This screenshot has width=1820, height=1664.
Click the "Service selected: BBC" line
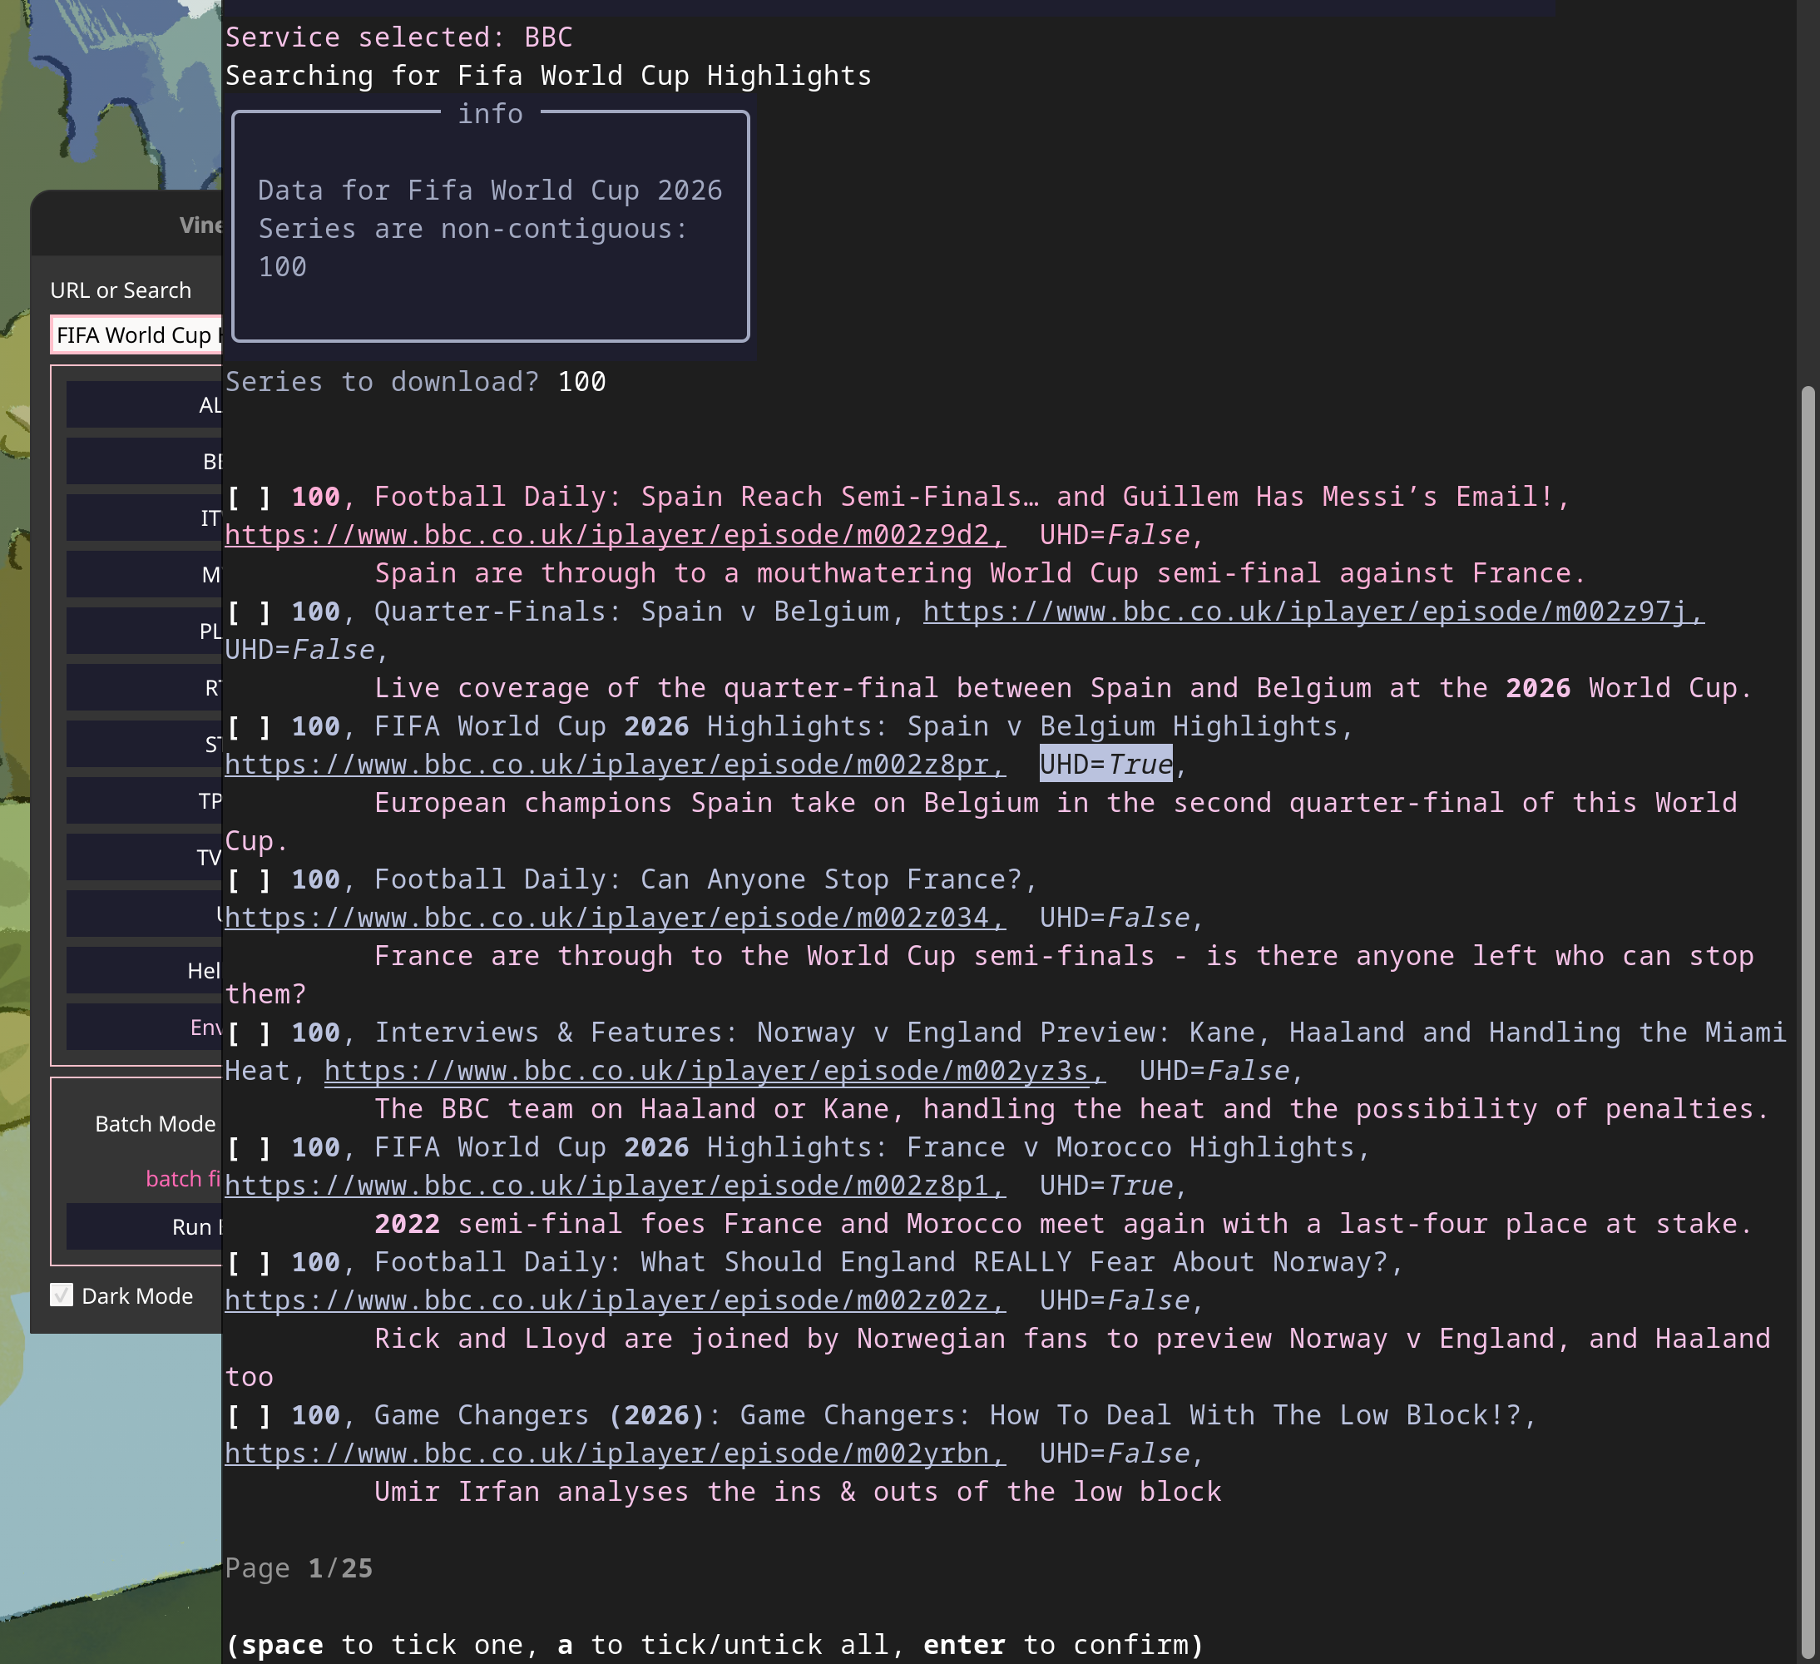pos(399,37)
